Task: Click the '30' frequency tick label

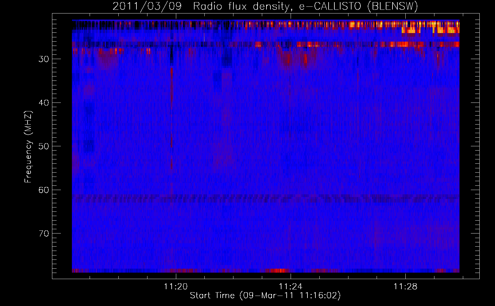Action: click(x=44, y=59)
